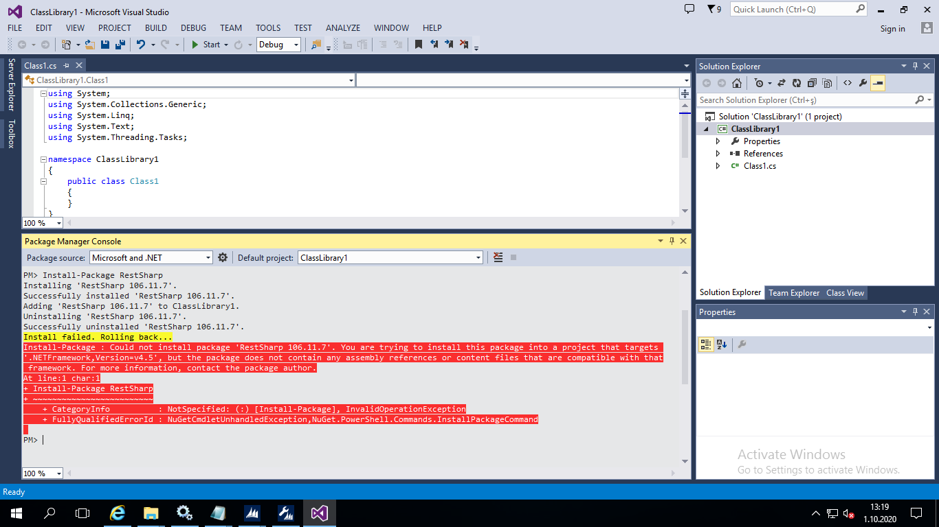Click the Undo icon in the toolbar
This screenshot has width=939, height=527.
(x=142, y=44)
